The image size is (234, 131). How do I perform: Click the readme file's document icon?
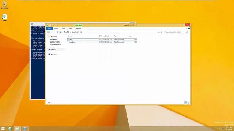point(69,42)
